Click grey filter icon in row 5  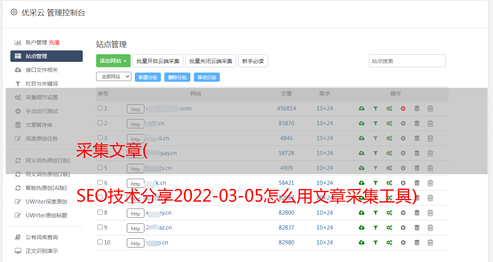[x=375, y=168]
